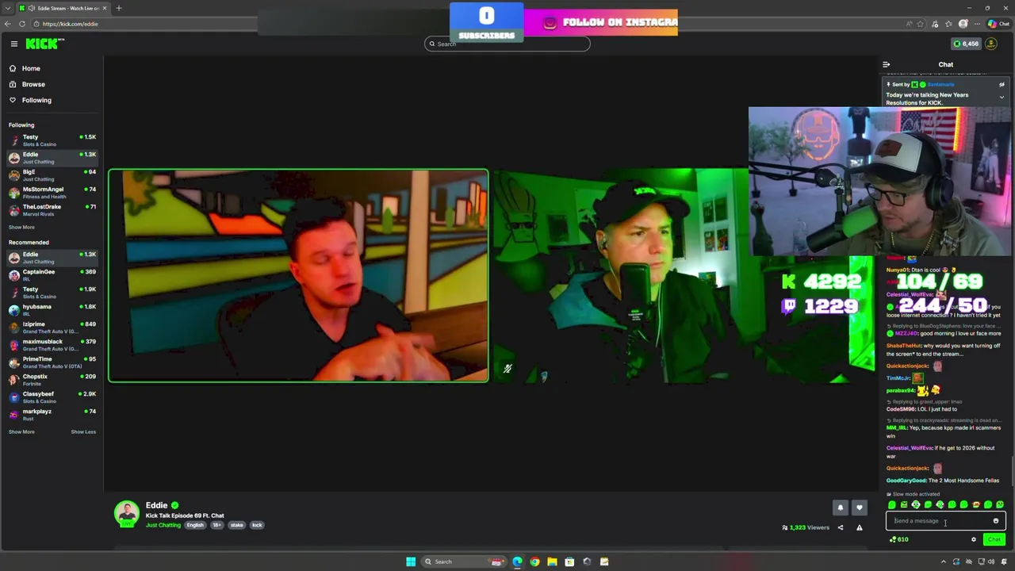Click GoodGaryGood username in chat
This screenshot has width=1015, height=571.
pos(906,481)
